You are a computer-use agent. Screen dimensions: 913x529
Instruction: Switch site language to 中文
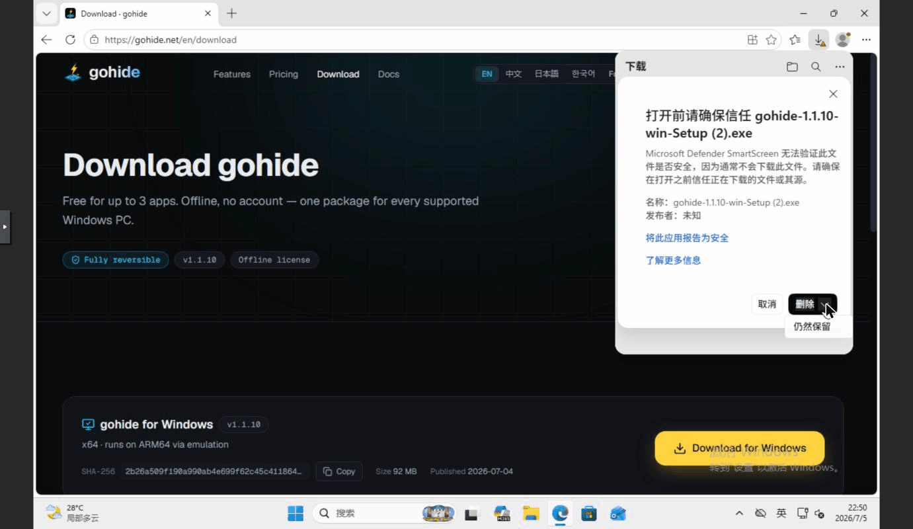(514, 74)
